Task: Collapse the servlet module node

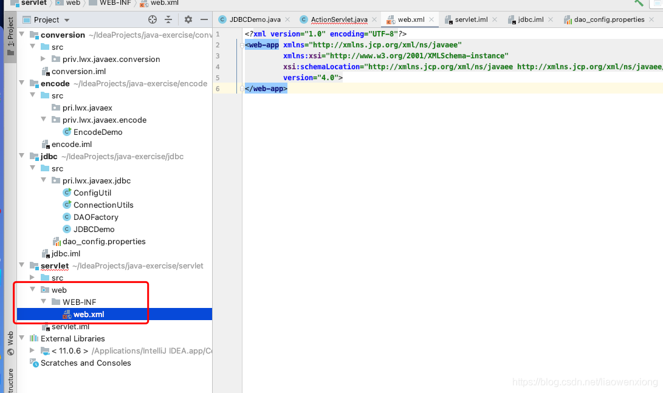Action: 21,265
